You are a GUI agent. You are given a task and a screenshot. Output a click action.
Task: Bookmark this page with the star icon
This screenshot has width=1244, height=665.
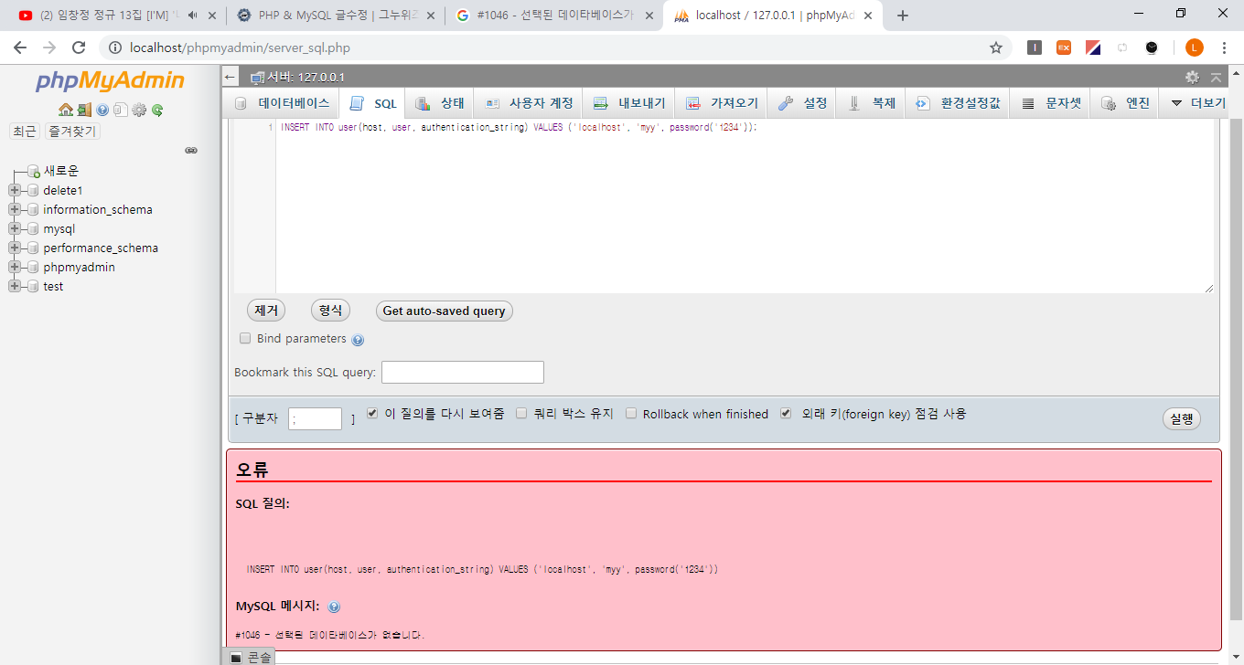[996, 47]
